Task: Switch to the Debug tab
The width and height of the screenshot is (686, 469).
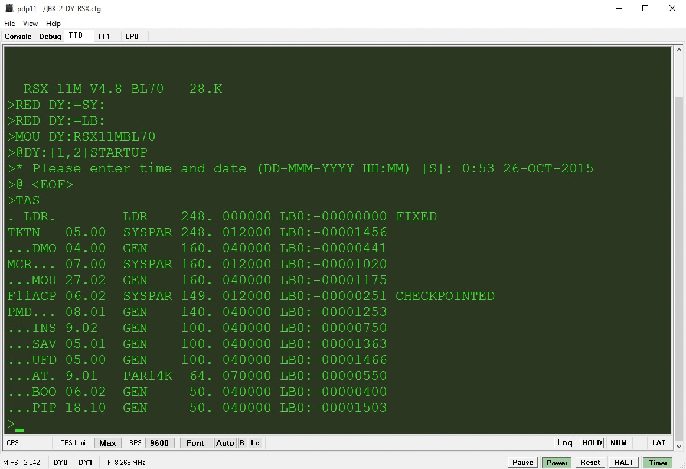Action: coord(50,37)
